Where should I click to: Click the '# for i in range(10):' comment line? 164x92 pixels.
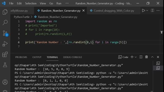[x=43, y=30]
